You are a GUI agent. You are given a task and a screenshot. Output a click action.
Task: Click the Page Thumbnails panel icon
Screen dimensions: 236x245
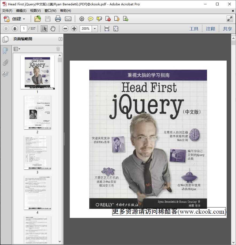coord(5,39)
